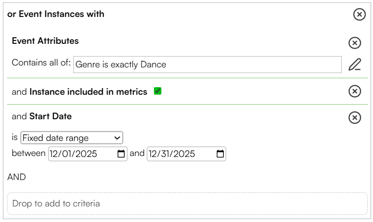Click the AND operator label

[17, 177]
